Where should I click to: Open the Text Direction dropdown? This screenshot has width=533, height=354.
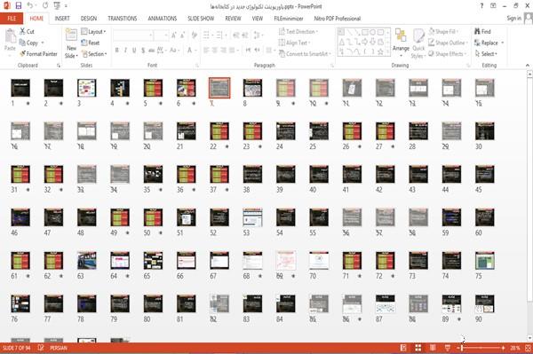(x=298, y=31)
